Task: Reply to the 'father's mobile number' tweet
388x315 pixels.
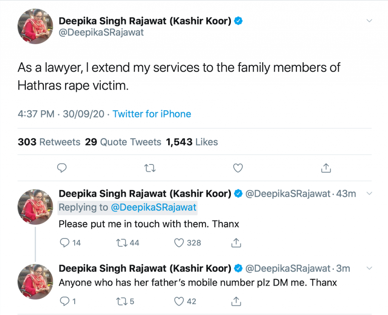Action: pos(65,301)
